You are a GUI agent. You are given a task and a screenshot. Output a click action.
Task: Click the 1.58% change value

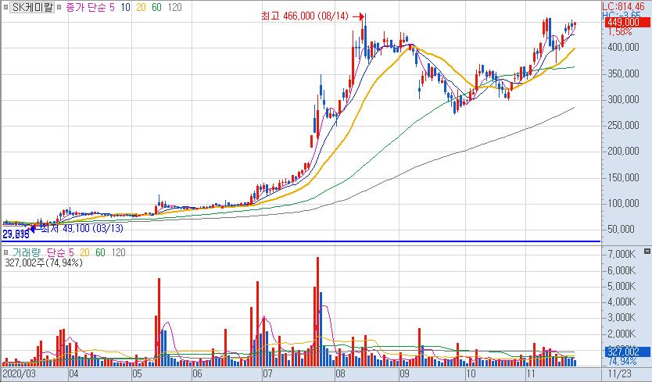coord(620,32)
